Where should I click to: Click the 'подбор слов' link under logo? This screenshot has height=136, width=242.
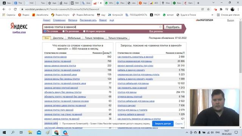(x=19, y=32)
